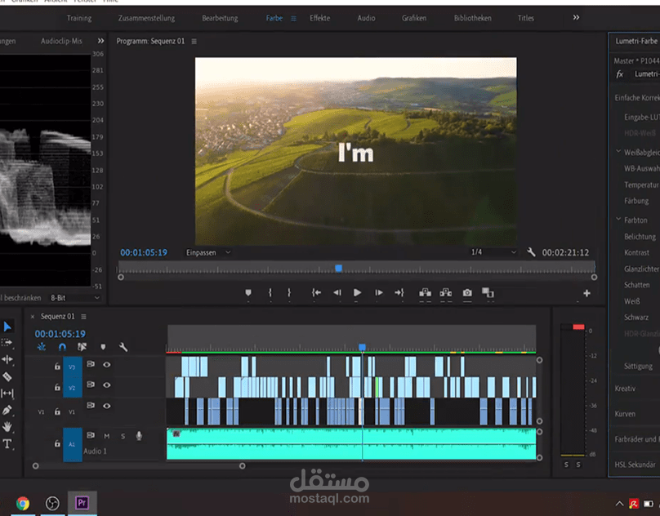Click the Add Marker button in Program monitor
Viewport: 660px width, 516px height.
pyautogui.click(x=248, y=292)
